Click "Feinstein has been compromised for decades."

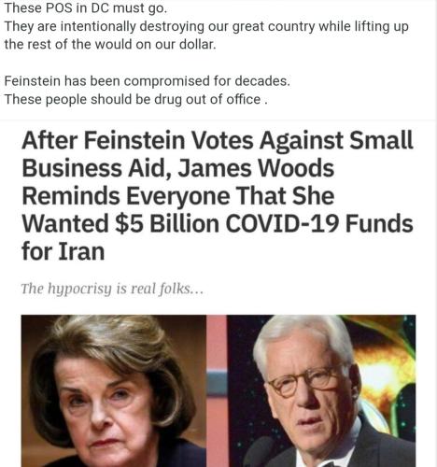point(148,81)
